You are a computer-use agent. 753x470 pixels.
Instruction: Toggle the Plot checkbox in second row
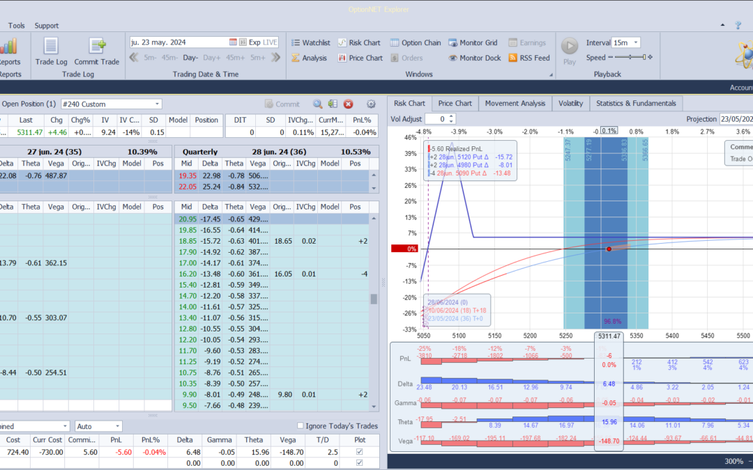click(360, 462)
